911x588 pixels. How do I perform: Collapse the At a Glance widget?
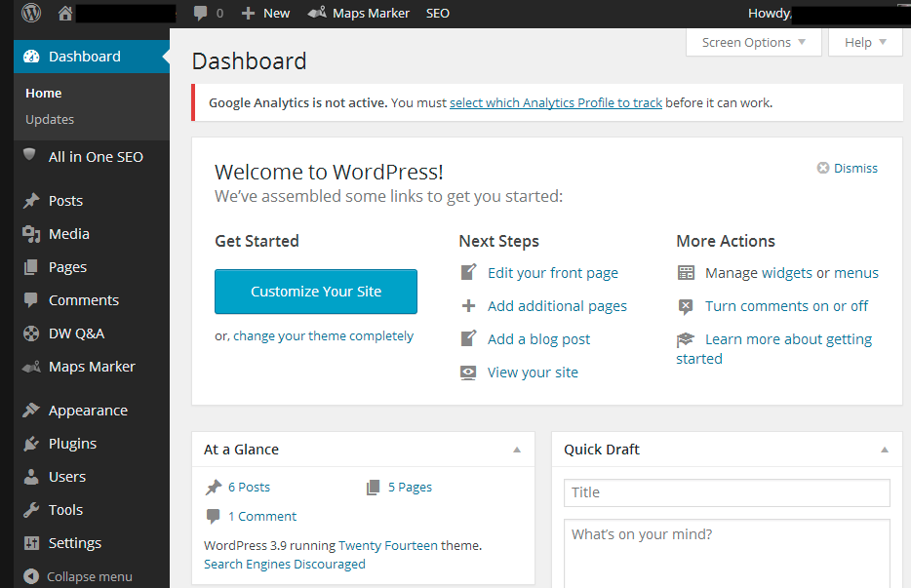click(x=517, y=450)
